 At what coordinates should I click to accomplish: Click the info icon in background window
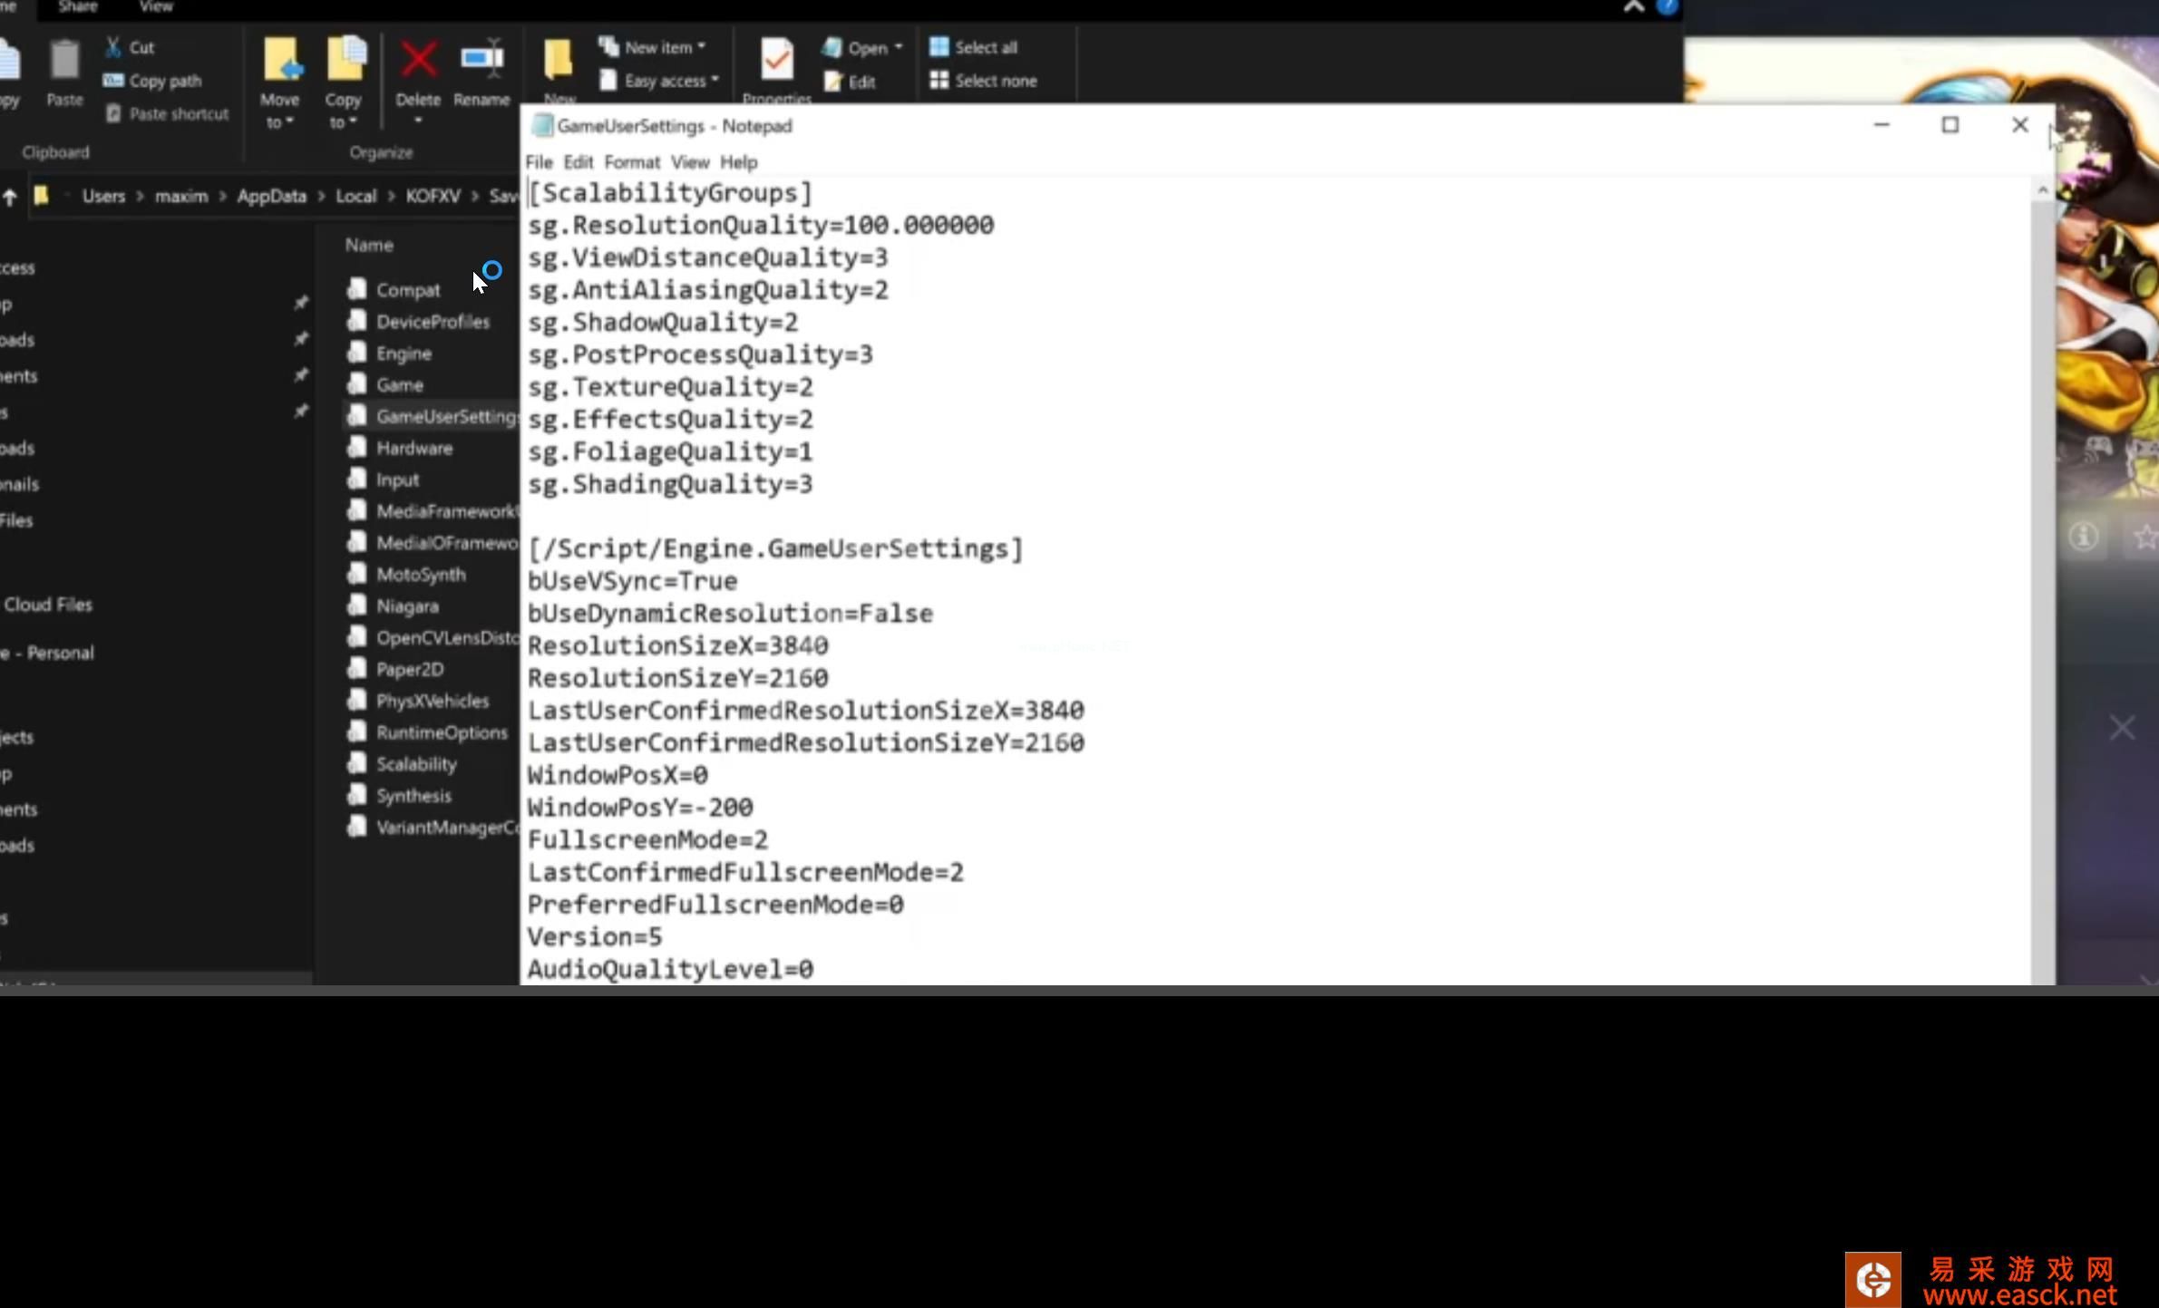pos(2084,537)
